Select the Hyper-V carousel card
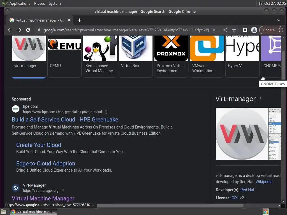Viewport: 287px width, 215px height. (242, 57)
